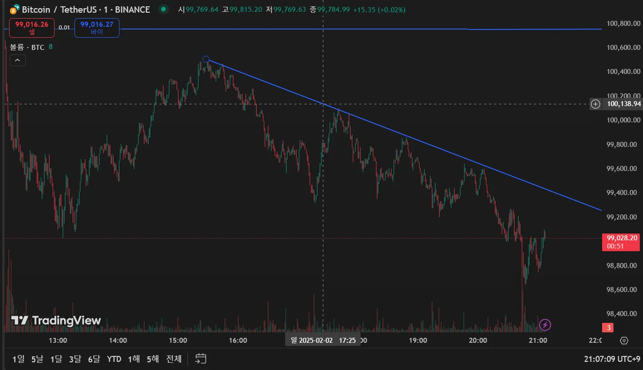Click the 0.01 quantity field between sell and buy
Viewport: 643px width, 370px height.
pos(64,28)
